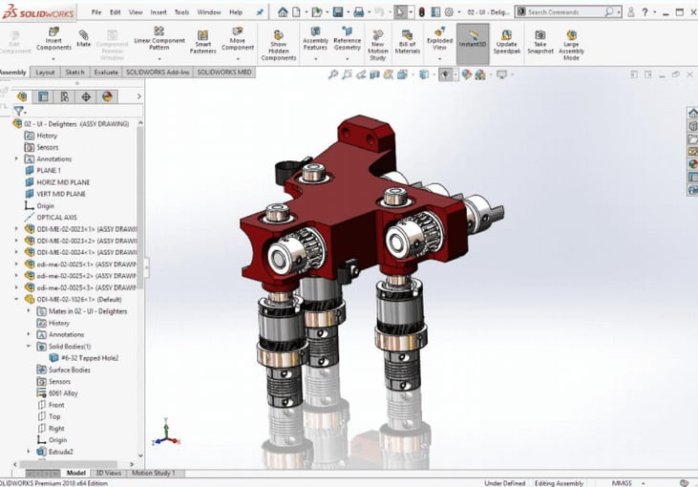The width and height of the screenshot is (698, 487).
Task: Switch to the Layout tab
Action: click(45, 73)
